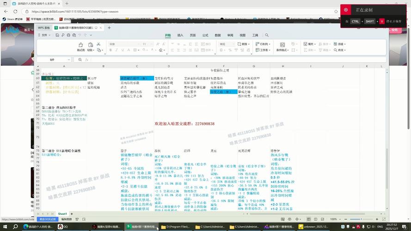Open the Home (开始) ribbon tab
The height and width of the screenshot is (231, 411).
[x=168, y=35]
